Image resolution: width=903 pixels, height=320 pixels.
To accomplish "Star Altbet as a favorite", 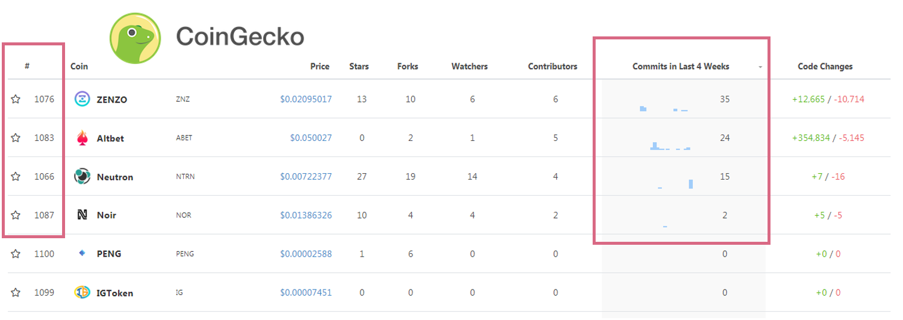I will point(16,138).
